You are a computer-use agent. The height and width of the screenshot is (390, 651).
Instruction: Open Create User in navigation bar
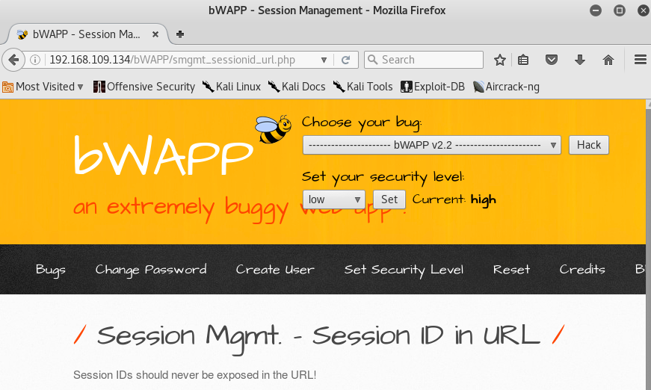pos(275,270)
